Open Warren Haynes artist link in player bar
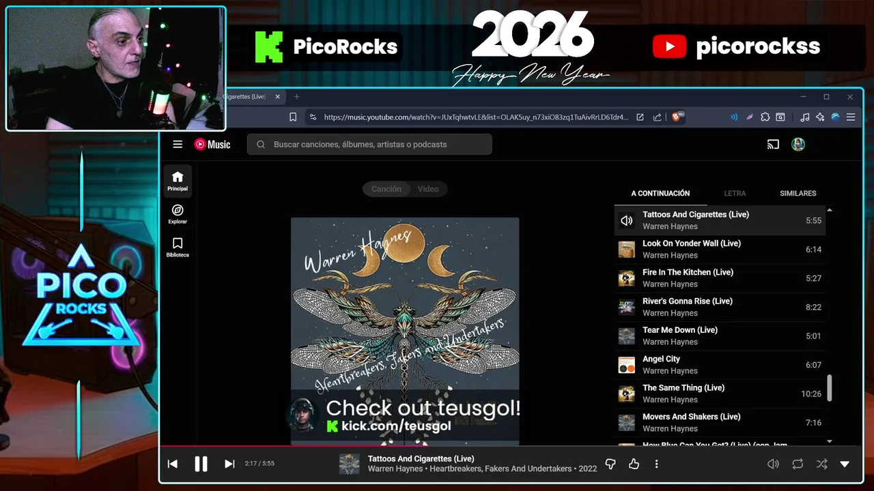 click(396, 468)
